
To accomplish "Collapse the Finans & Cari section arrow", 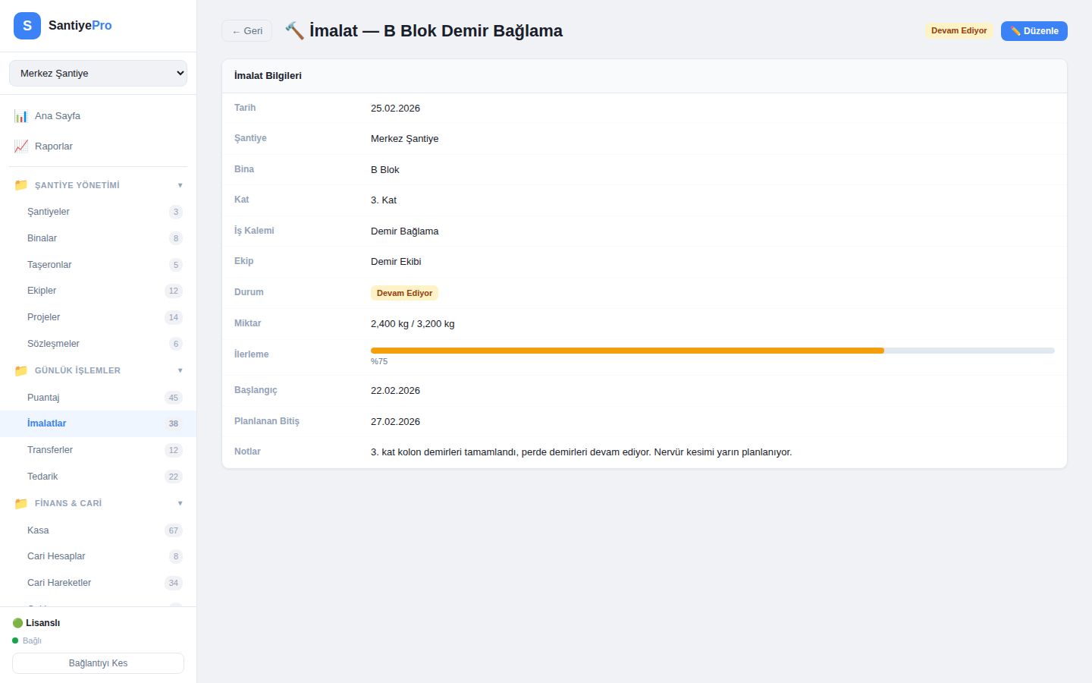I will point(180,503).
